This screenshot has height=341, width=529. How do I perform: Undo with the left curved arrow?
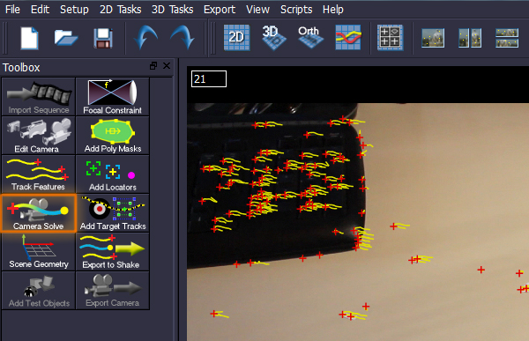[145, 38]
